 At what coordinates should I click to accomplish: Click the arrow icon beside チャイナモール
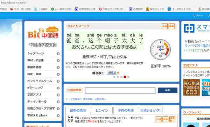coord(58,102)
